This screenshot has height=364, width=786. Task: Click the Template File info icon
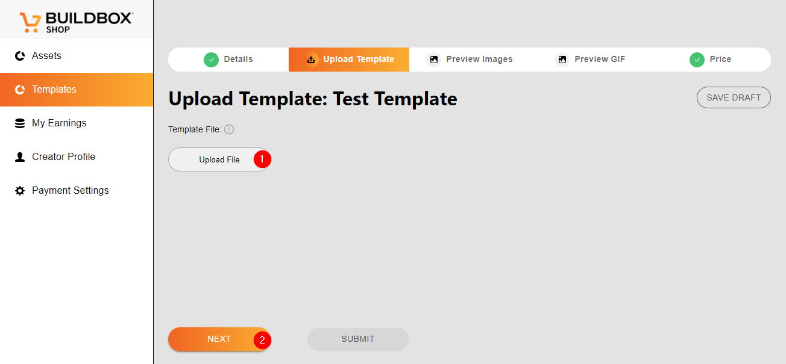[x=229, y=129]
